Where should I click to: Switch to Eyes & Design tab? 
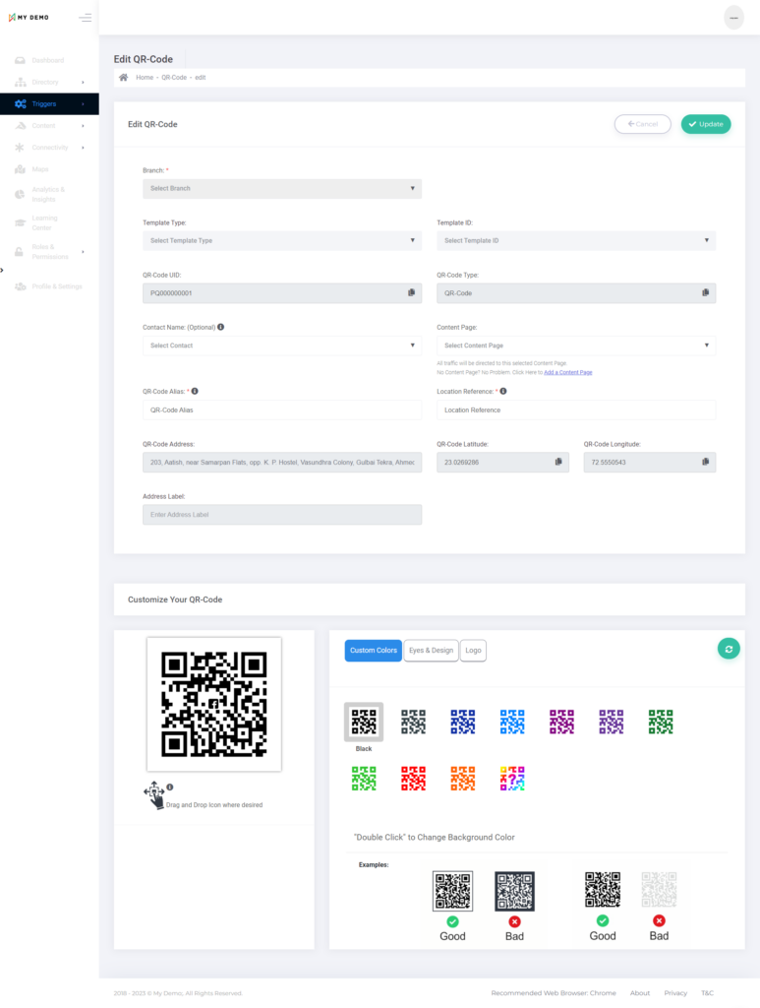click(431, 651)
